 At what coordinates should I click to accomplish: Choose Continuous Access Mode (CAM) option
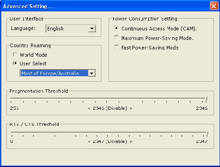click(x=116, y=28)
